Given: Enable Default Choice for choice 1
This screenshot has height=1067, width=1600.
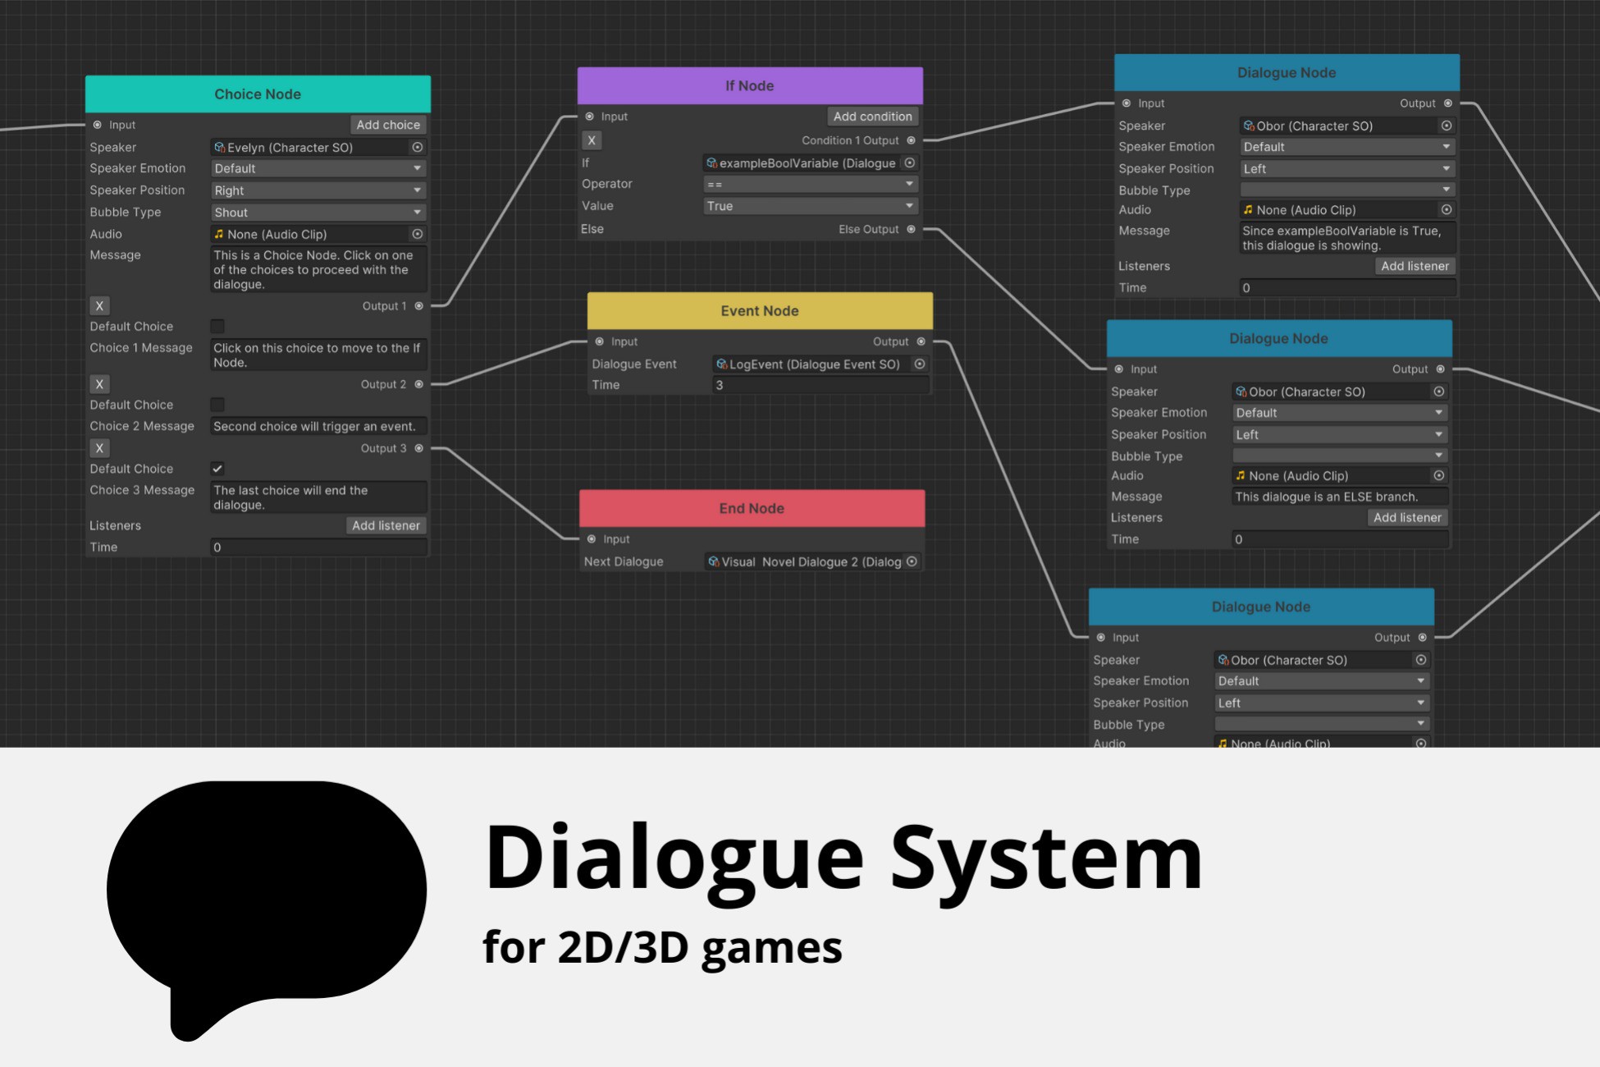Looking at the screenshot, I should pyautogui.click(x=217, y=326).
